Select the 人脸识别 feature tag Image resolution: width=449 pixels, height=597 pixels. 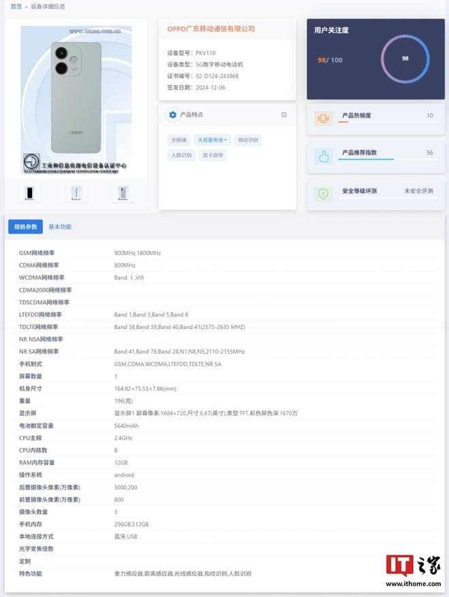pos(181,155)
